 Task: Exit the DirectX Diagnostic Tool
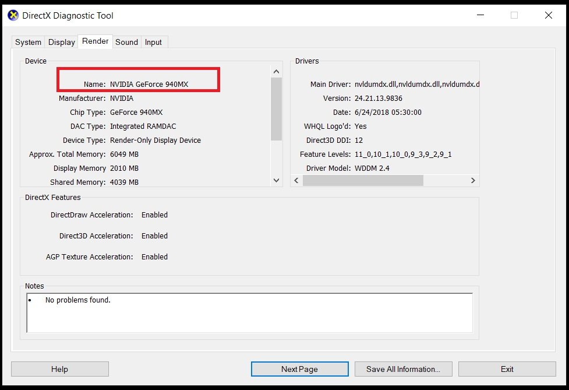click(507, 369)
